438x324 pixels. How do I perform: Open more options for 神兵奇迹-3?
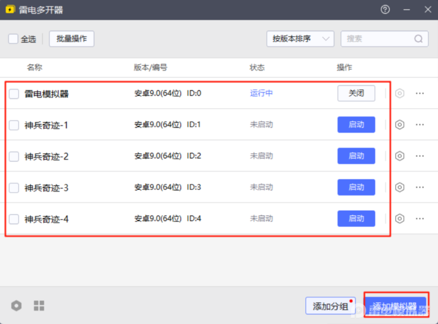[419, 187]
